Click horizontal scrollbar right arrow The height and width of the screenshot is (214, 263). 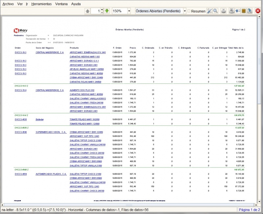coord(256,205)
